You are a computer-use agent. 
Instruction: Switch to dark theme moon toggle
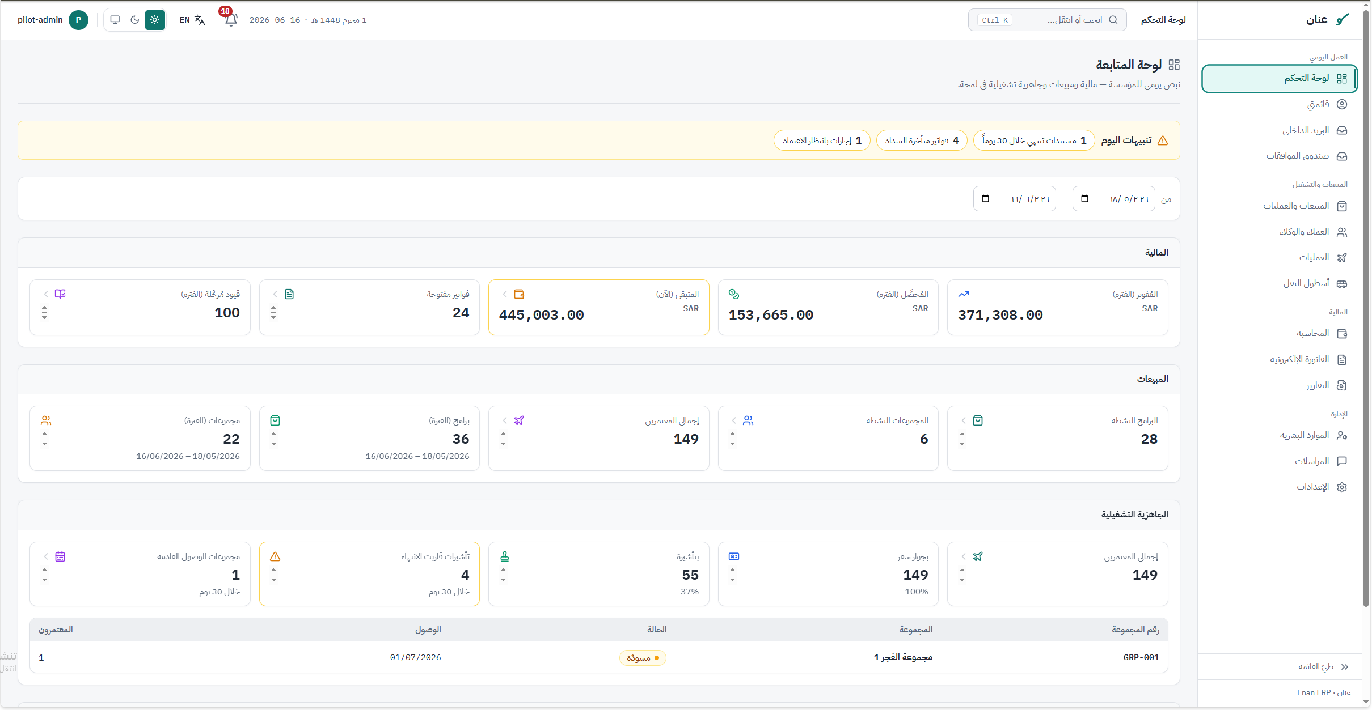pos(135,20)
